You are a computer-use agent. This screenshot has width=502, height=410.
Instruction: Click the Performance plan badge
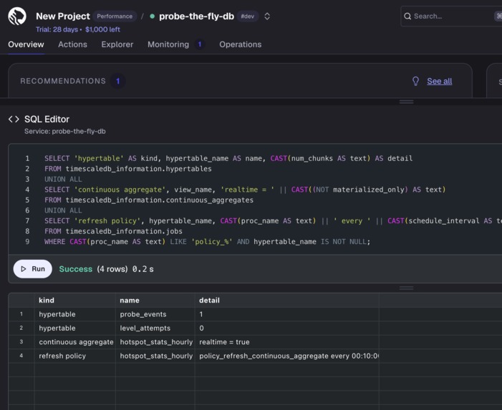pyautogui.click(x=115, y=16)
